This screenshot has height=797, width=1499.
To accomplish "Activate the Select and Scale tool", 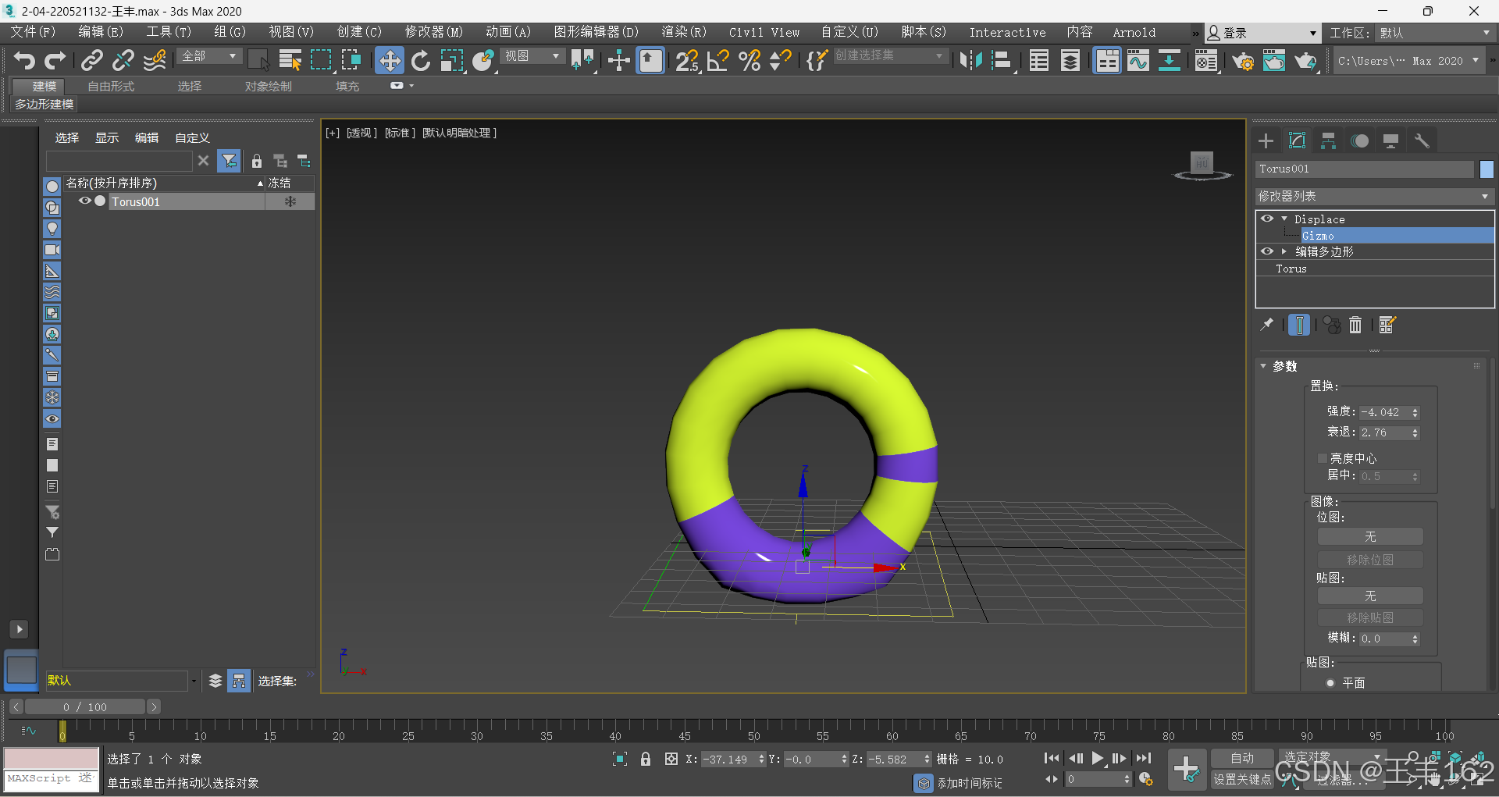I will coord(452,60).
